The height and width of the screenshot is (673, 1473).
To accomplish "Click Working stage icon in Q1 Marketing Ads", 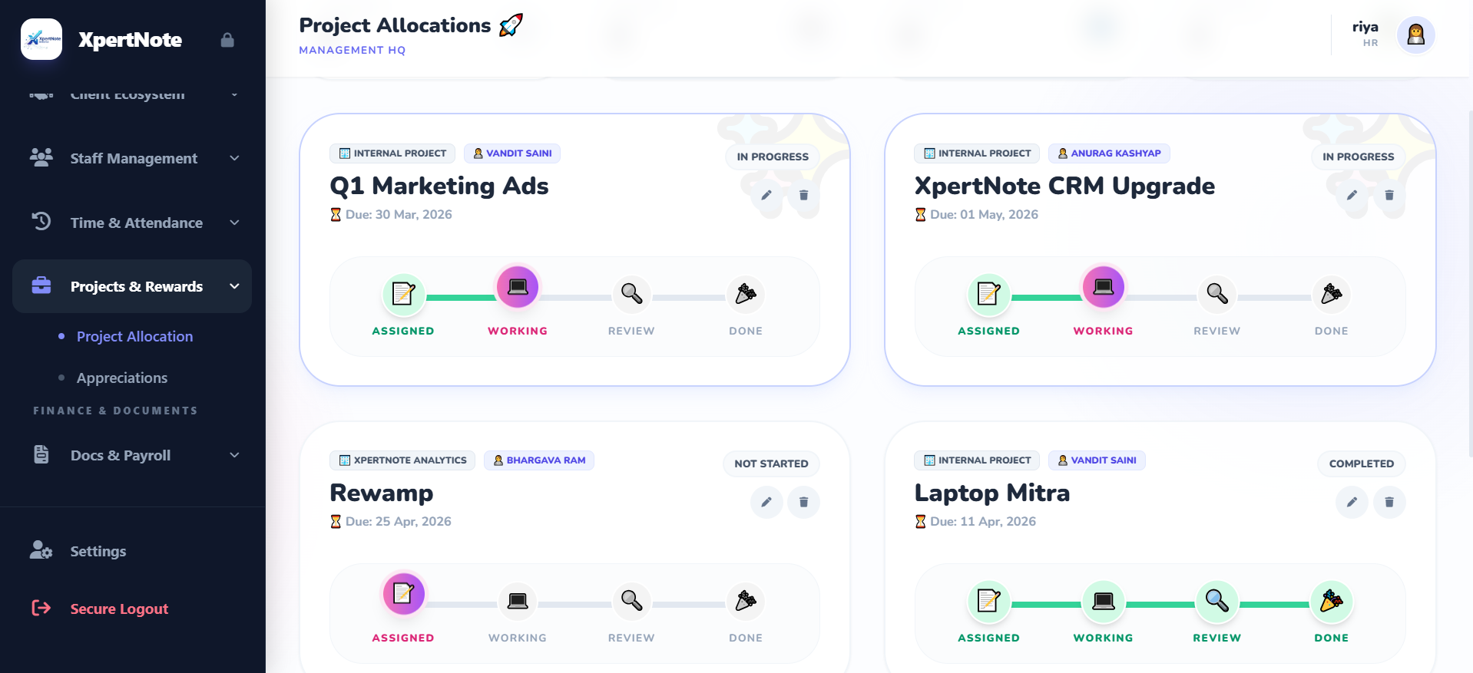I will (518, 287).
